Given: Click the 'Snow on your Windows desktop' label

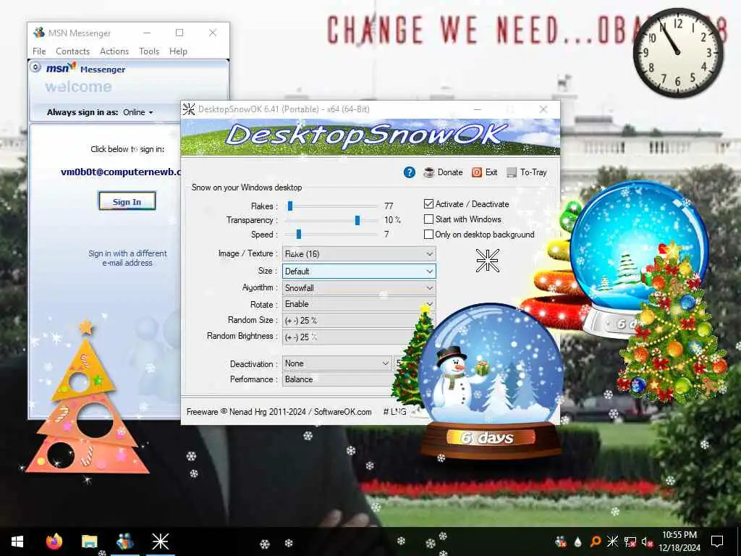Looking at the screenshot, I should click(247, 188).
